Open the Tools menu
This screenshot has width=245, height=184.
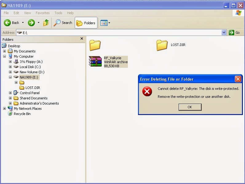(58, 13)
